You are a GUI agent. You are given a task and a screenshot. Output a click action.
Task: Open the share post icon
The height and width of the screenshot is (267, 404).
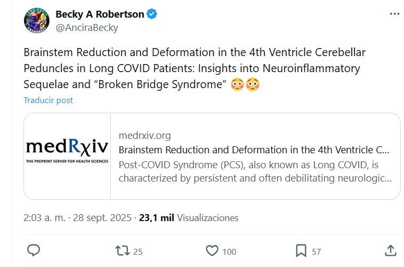click(x=390, y=250)
